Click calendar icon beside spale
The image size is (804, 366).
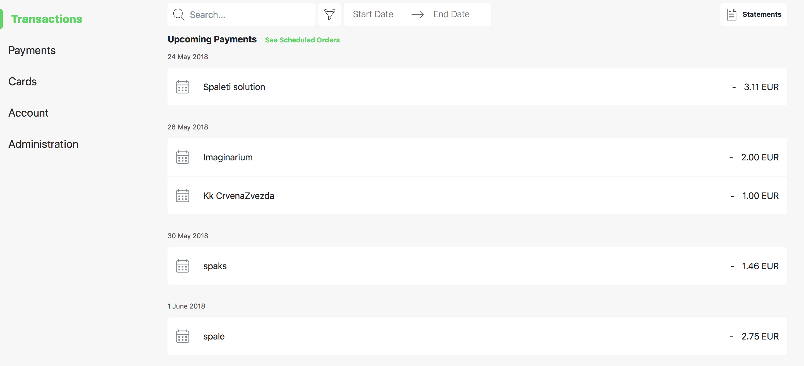pyautogui.click(x=183, y=336)
